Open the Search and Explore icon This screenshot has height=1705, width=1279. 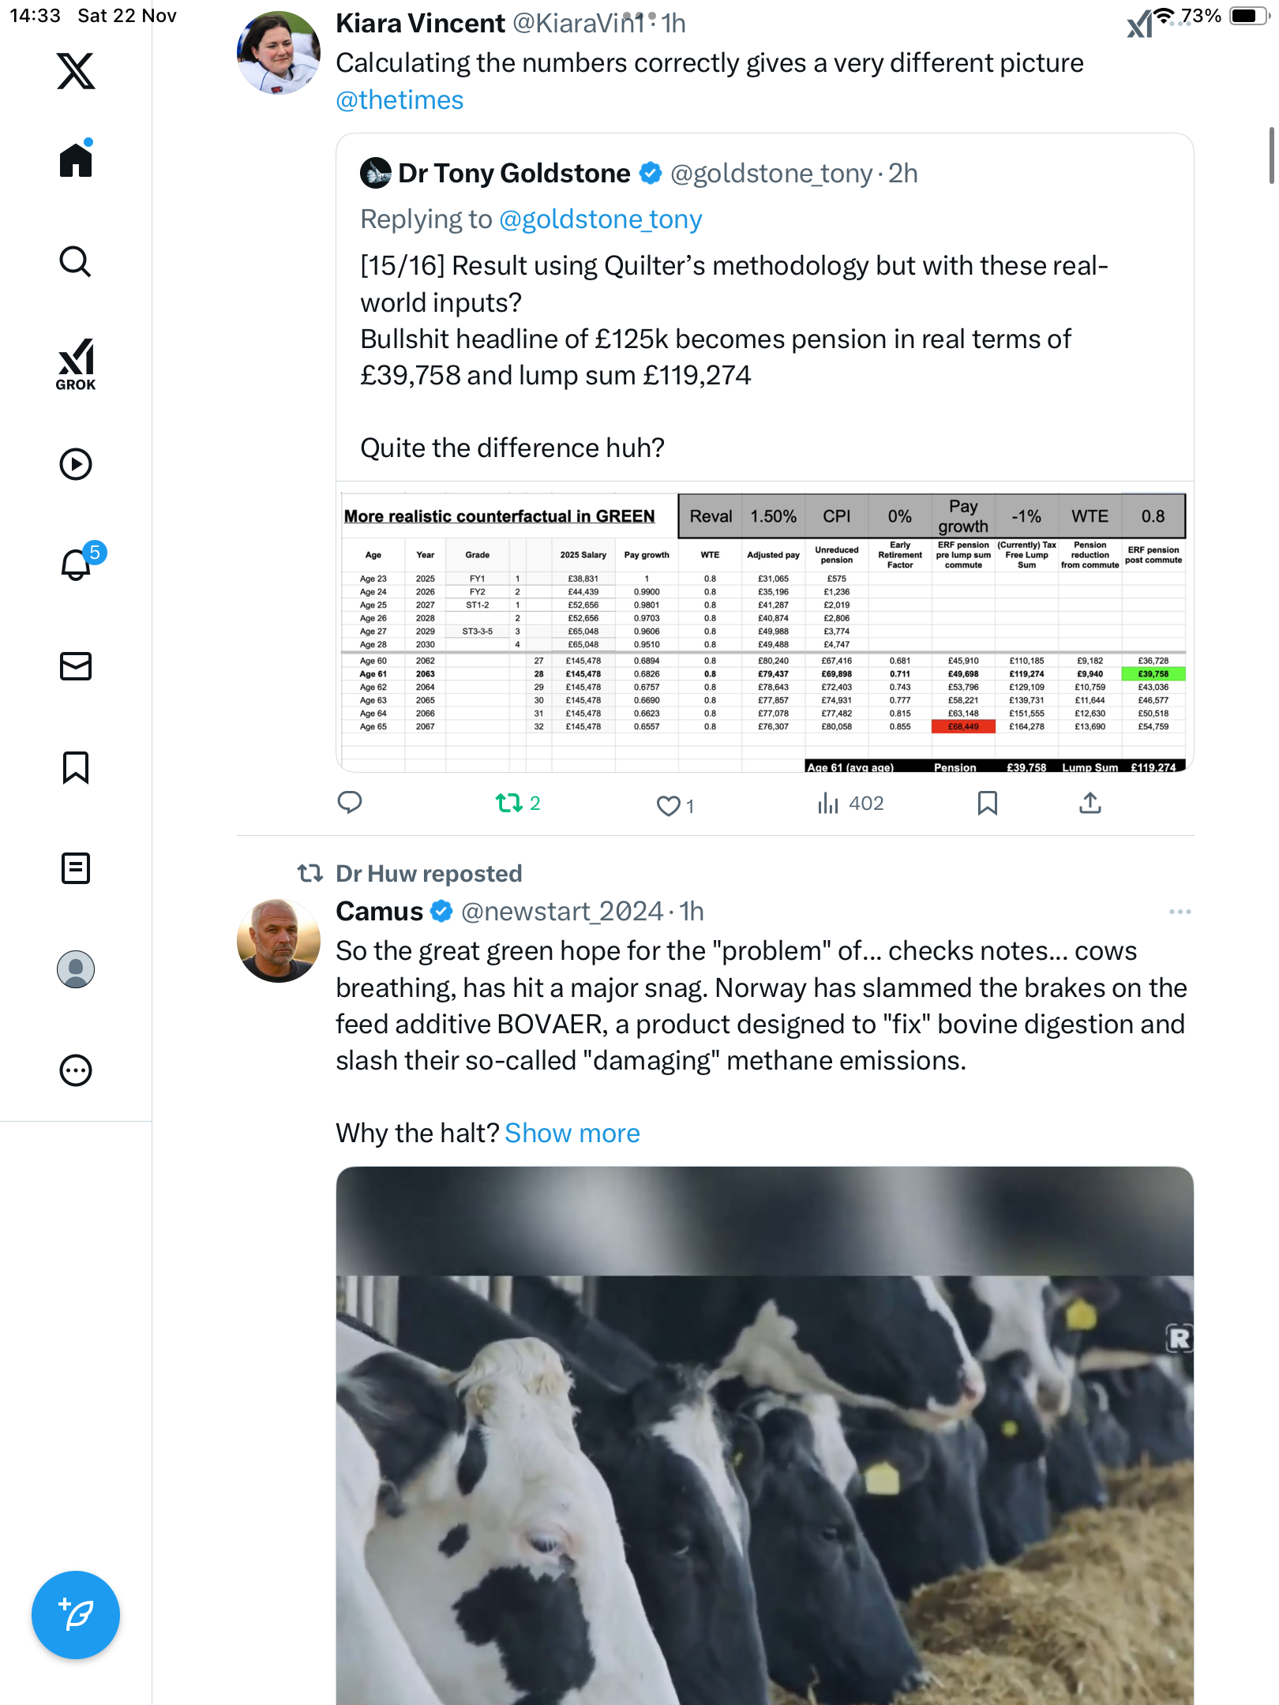pos(76,261)
